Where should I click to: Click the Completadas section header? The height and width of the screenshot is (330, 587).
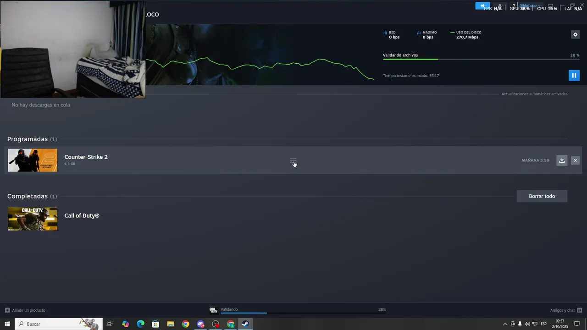pyautogui.click(x=32, y=196)
